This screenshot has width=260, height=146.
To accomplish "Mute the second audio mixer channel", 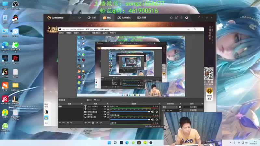I will (x=153, y=120).
